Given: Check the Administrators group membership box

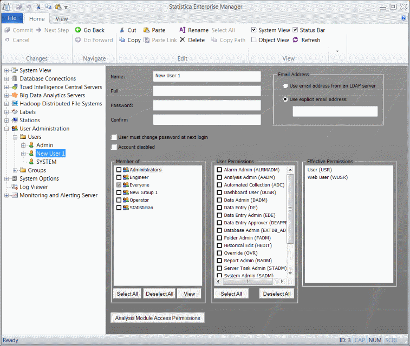Looking at the screenshot, I should click(119, 170).
